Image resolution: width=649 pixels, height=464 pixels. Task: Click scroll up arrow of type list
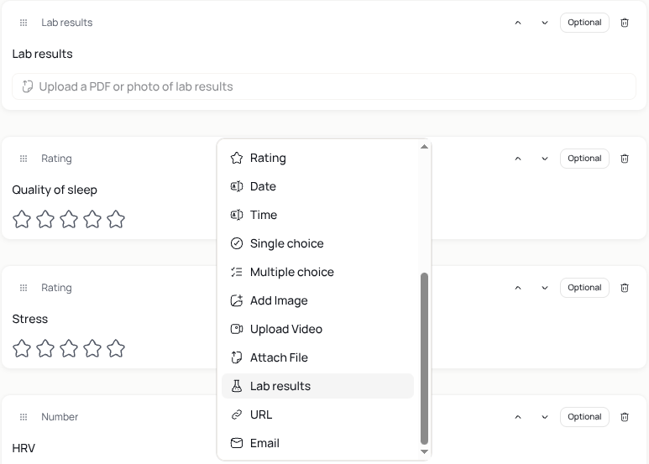(x=424, y=147)
